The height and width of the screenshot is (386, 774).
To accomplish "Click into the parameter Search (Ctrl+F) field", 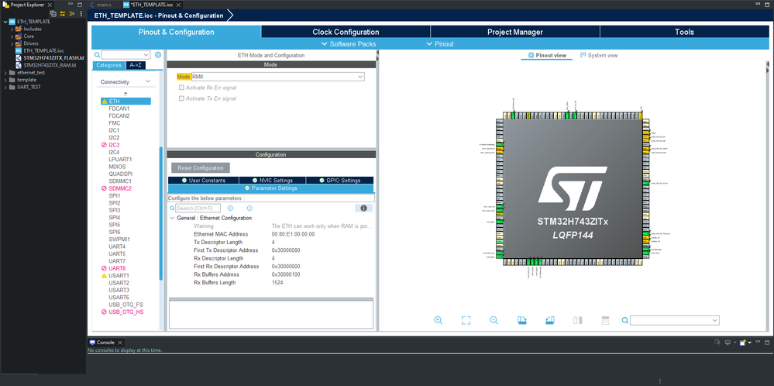I will point(198,209).
